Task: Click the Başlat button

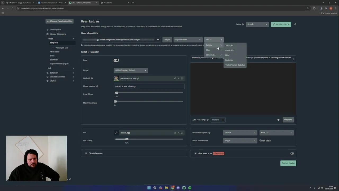Action: 167,40
